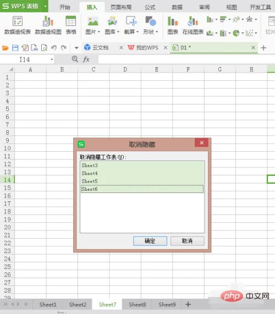Viewport: 275px width, 314px height.
Task: Switch to the 公式 ribbon tab
Action: tap(150, 7)
